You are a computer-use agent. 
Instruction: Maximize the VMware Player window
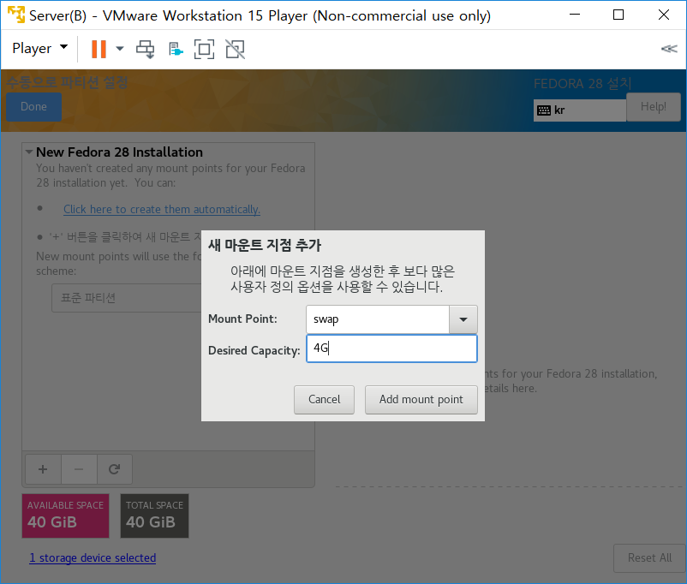[618, 15]
